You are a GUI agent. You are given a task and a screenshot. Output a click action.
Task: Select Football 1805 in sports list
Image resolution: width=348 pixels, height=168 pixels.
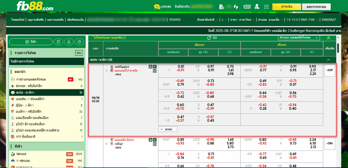[47, 154]
